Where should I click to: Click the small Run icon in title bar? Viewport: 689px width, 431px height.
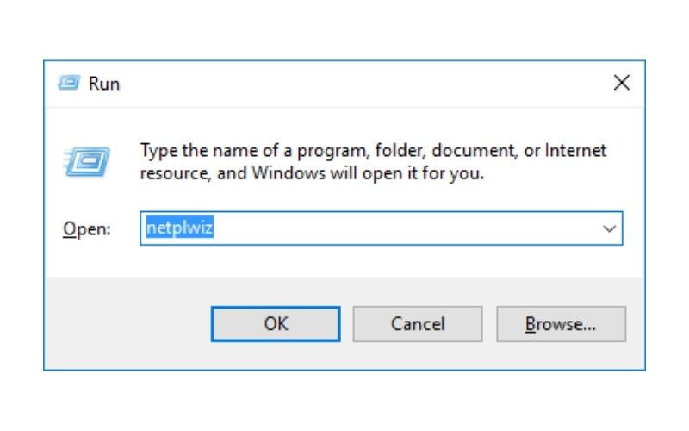(69, 83)
